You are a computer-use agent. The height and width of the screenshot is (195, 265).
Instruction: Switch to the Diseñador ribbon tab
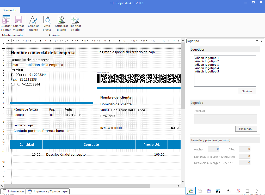tap(10, 10)
